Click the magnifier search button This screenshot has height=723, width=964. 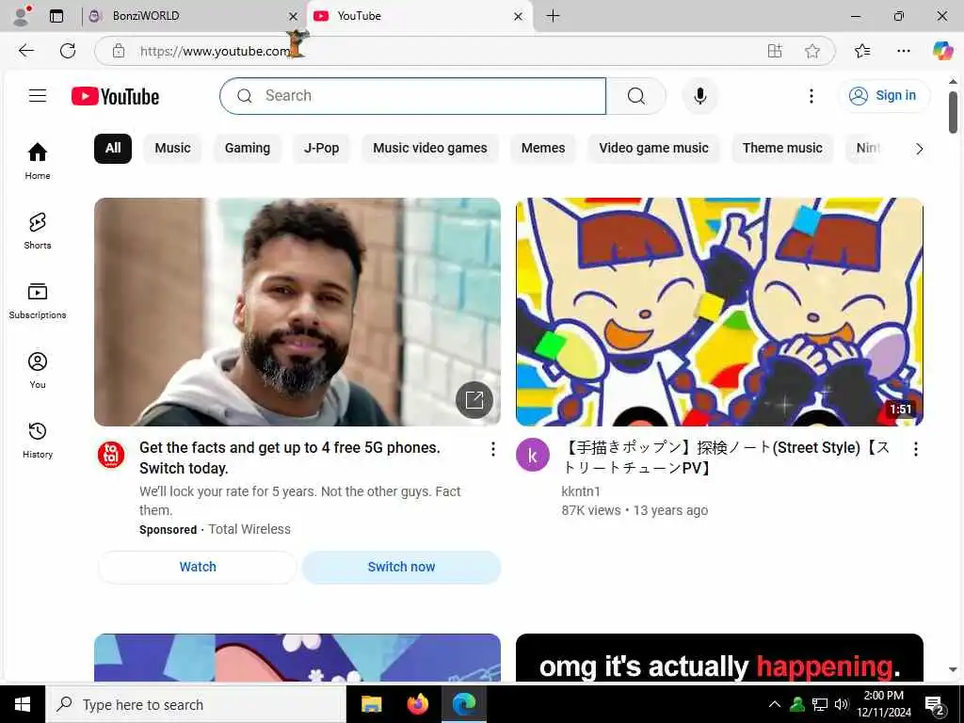(636, 96)
